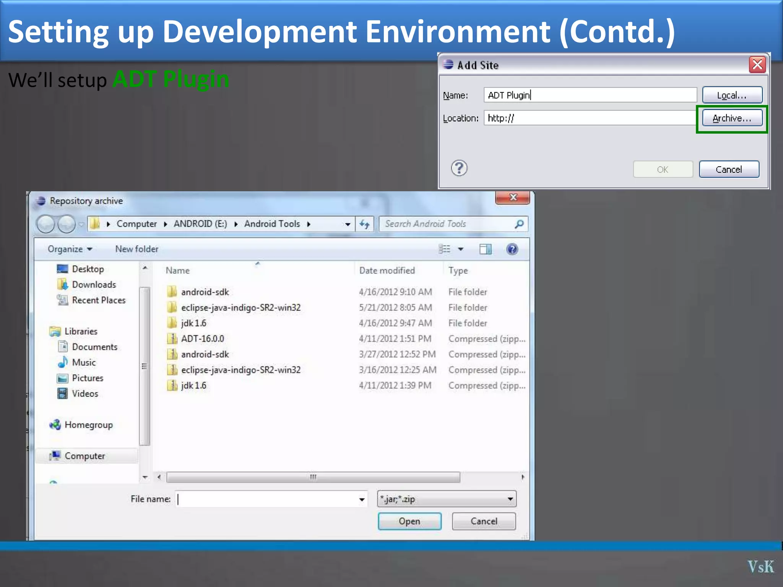
Task: Select Music library in navigation pane
Action: pos(83,362)
